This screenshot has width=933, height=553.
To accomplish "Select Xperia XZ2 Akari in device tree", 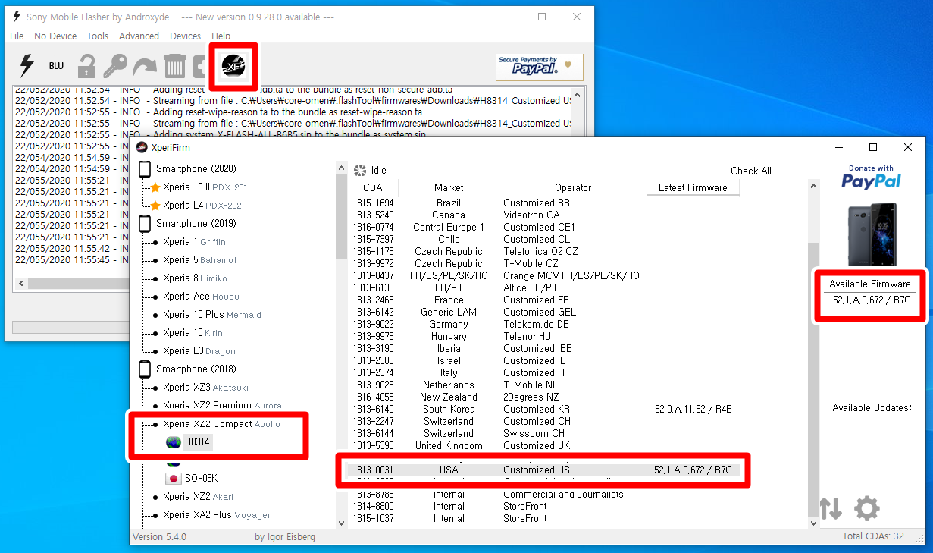I will click(198, 496).
